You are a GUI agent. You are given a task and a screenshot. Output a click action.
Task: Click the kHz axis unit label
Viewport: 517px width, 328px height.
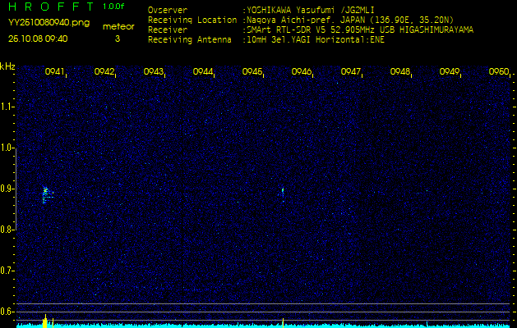7,66
